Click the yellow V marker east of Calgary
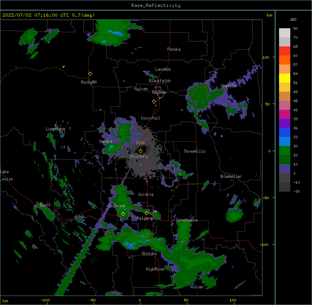 point(155,212)
